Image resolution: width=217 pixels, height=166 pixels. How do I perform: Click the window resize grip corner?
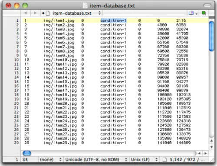coord(212,160)
